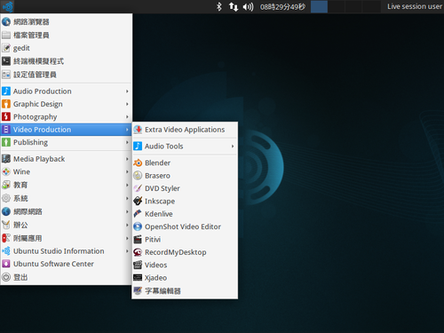Image resolution: width=444 pixels, height=333 pixels.
Task: Launch Pitivi video editor
Action: (185, 240)
